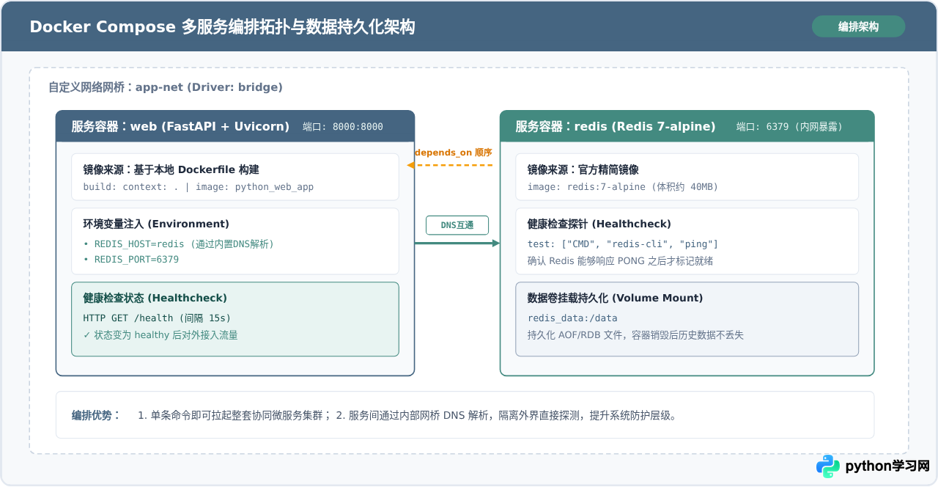
Task: Click 自定义网络网桥：app-net (Driver: bridge) label
Action: pos(166,87)
